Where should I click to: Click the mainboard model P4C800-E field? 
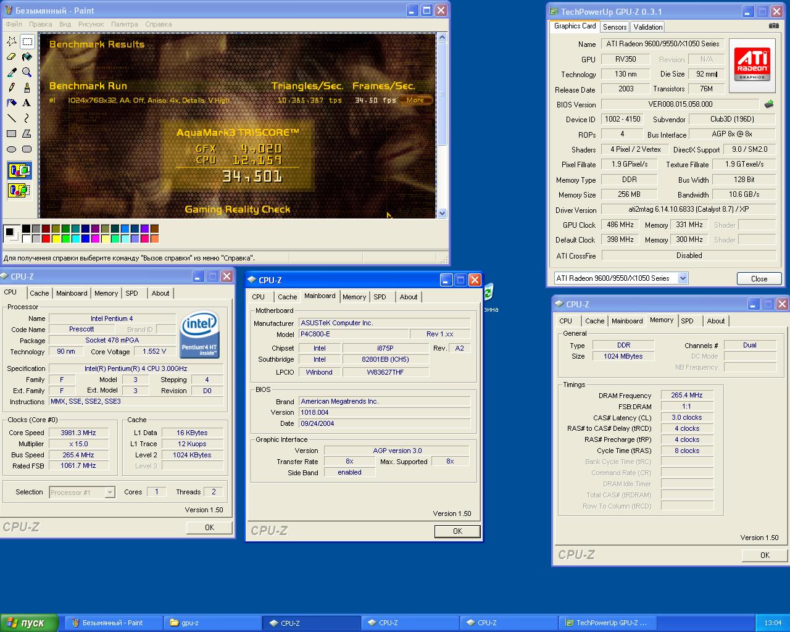coord(354,334)
